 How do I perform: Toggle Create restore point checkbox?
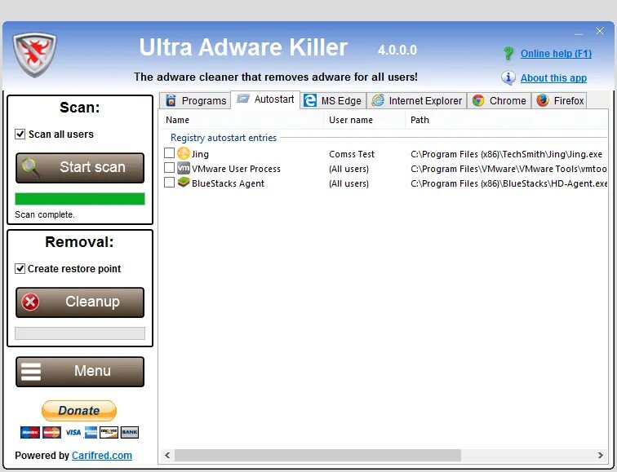pyautogui.click(x=20, y=268)
